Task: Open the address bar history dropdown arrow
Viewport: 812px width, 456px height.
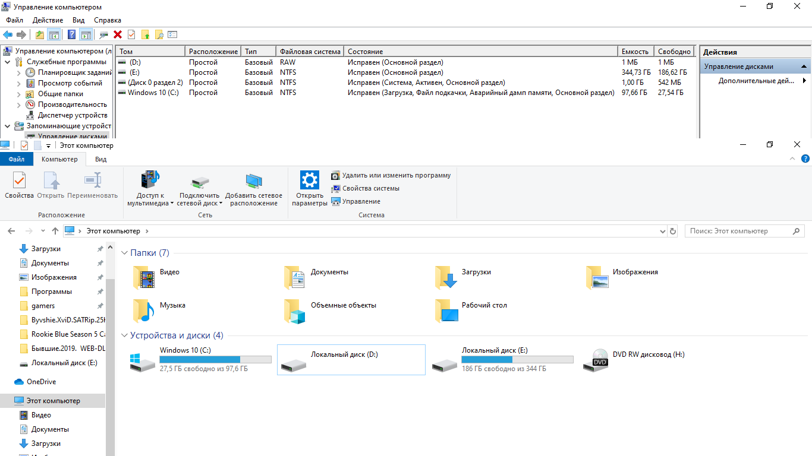Action: pos(663,231)
